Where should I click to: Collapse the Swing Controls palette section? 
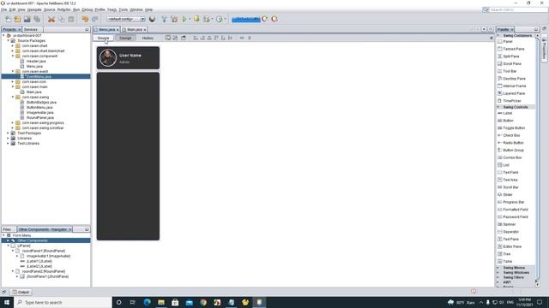pos(498,107)
